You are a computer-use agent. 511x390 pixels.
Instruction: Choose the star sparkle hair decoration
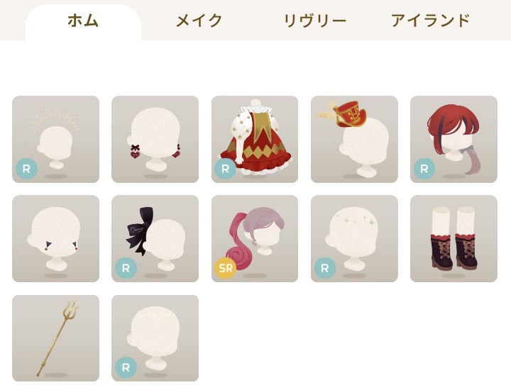pos(354,239)
